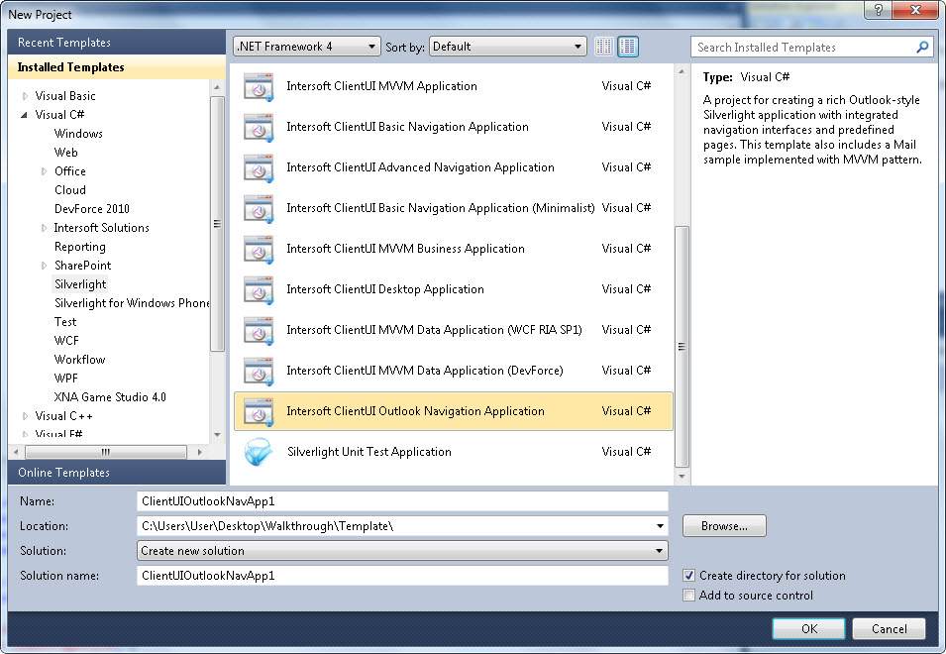This screenshot has width=946, height=654.
Task: Click the MVVM Data Application (WCF RIA SP1) icon
Action: (259, 330)
